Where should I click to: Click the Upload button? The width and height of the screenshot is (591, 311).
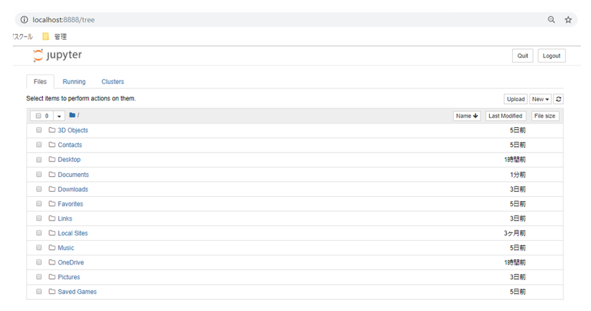coord(515,99)
